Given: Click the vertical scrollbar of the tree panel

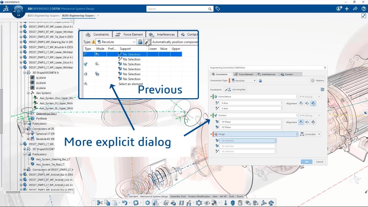Looking at the screenshot, I should point(2,112).
